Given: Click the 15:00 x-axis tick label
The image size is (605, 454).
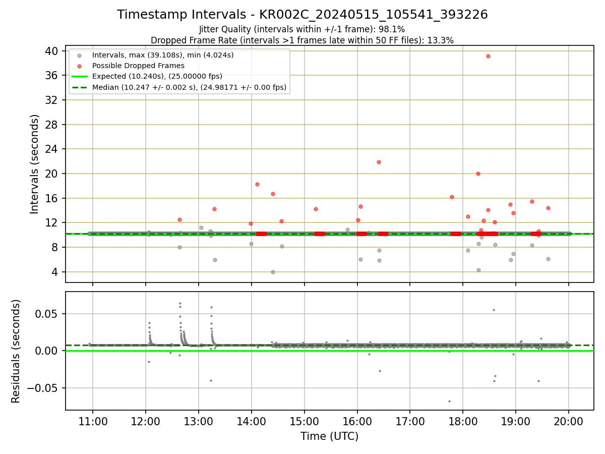Looking at the screenshot, I should (304, 422).
